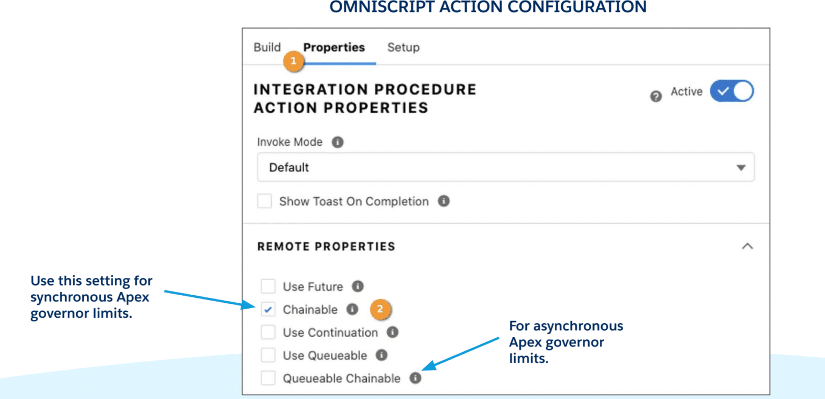Enable Show Toast On Completion
This screenshot has width=825, height=399.
pos(264,201)
